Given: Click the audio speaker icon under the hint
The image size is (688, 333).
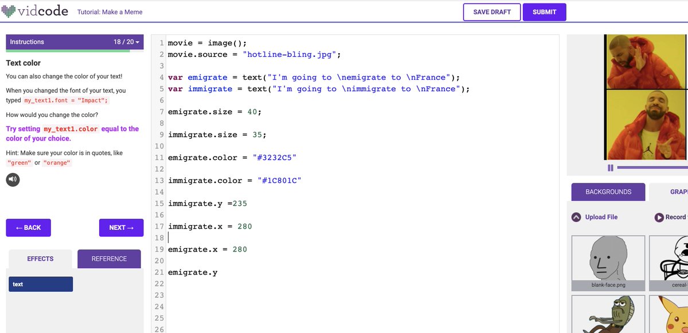Looking at the screenshot, I should pos(13,179).
